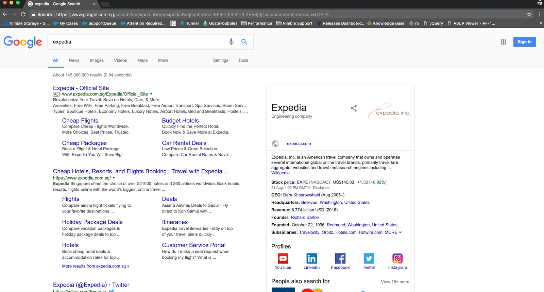Click View 15+ more link
The height and width of the screenshot is (292, 544).
point(395,282)
